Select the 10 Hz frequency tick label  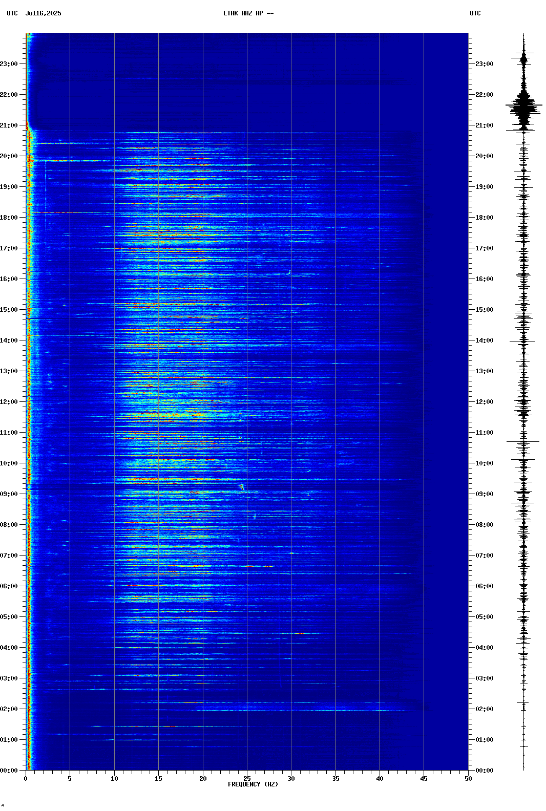pos(114,779)
